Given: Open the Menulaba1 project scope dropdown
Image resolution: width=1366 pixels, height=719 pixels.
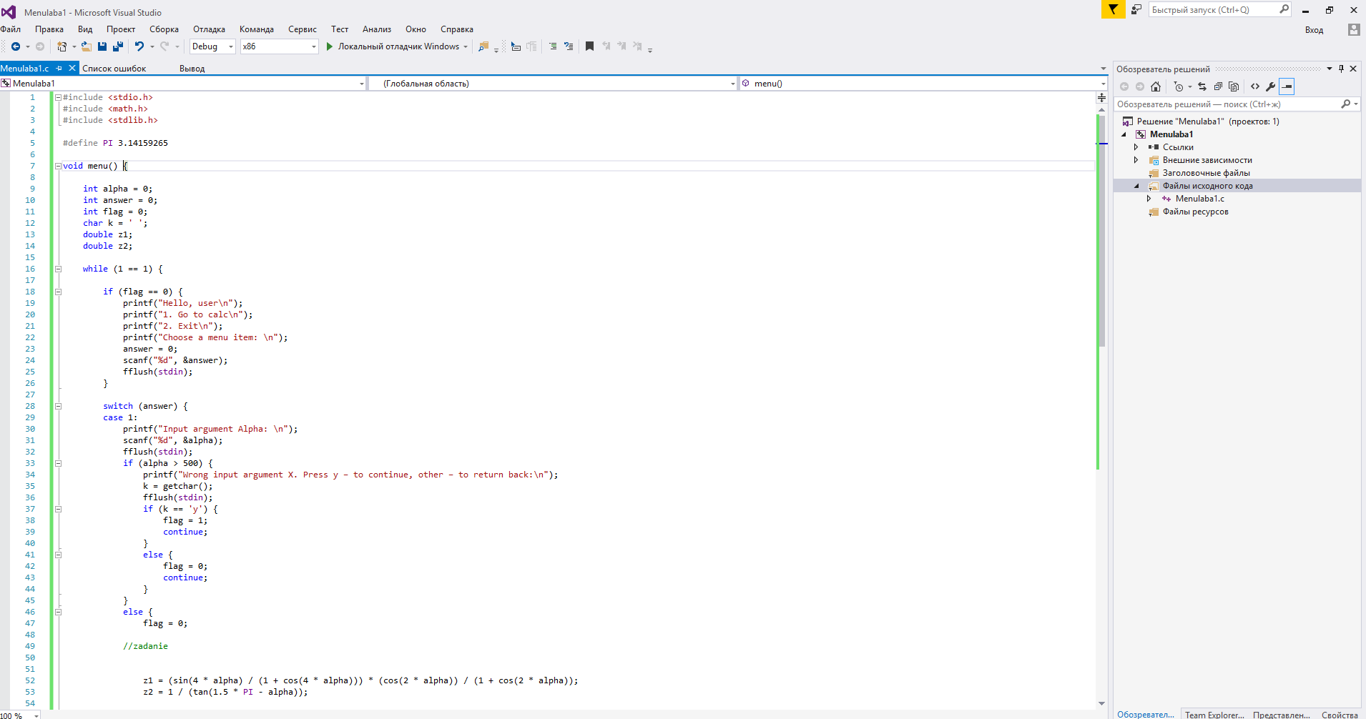Looking at the screenshot, I should pos(361,84).
